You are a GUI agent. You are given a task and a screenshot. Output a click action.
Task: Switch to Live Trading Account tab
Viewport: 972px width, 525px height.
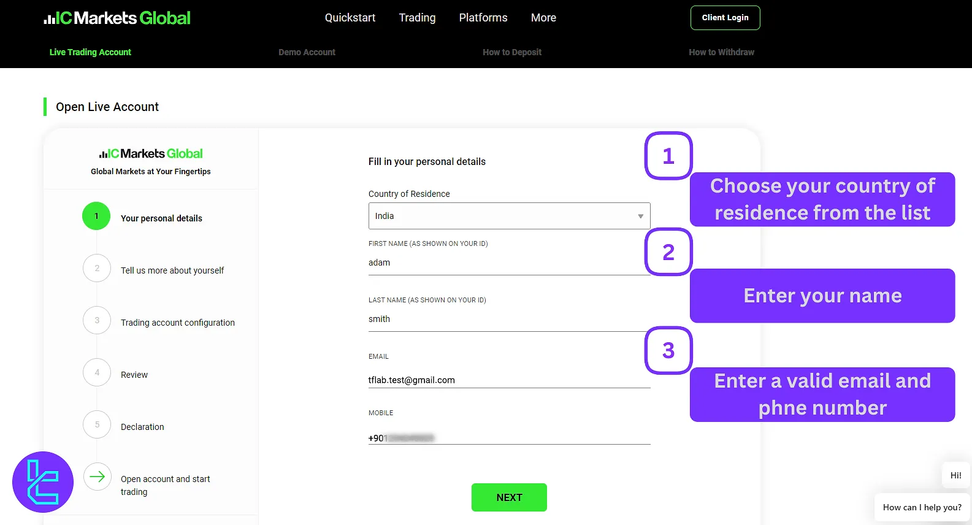click(90, 52)
